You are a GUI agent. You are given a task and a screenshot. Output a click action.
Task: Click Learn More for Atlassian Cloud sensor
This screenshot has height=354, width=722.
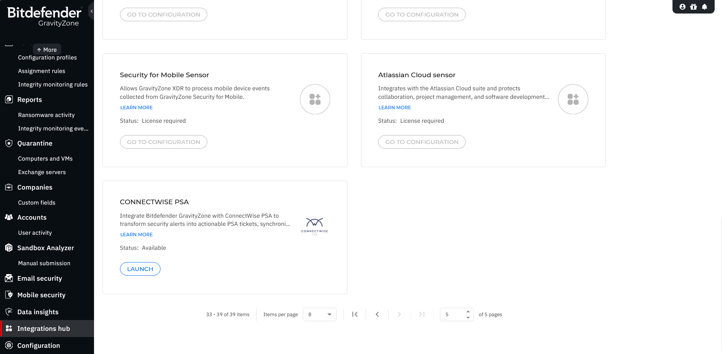(x=395, y=107)
